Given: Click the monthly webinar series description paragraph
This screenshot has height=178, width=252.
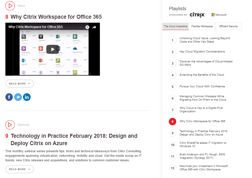Looking at the screenshot, I should 73,156.
